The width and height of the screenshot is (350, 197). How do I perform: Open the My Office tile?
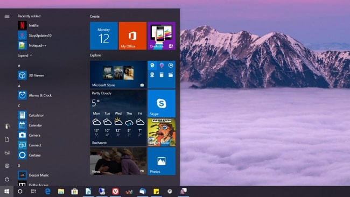pos(132,36)
